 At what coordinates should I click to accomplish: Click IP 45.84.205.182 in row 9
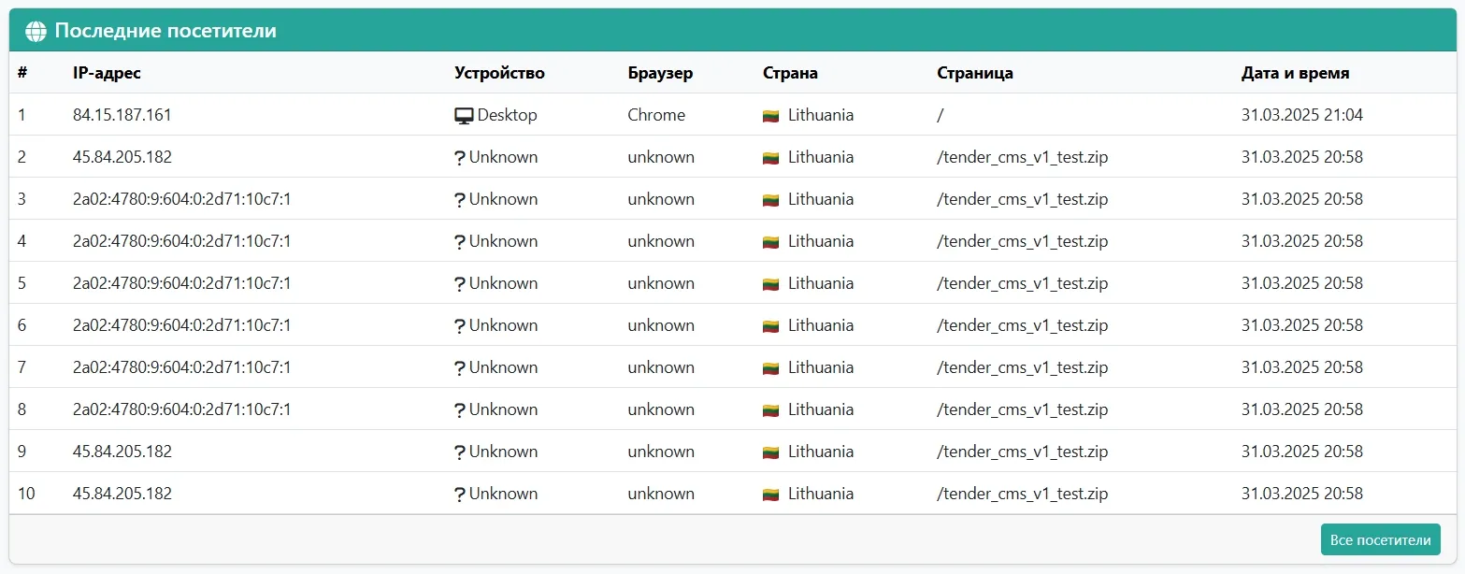[x=122, y=451]
